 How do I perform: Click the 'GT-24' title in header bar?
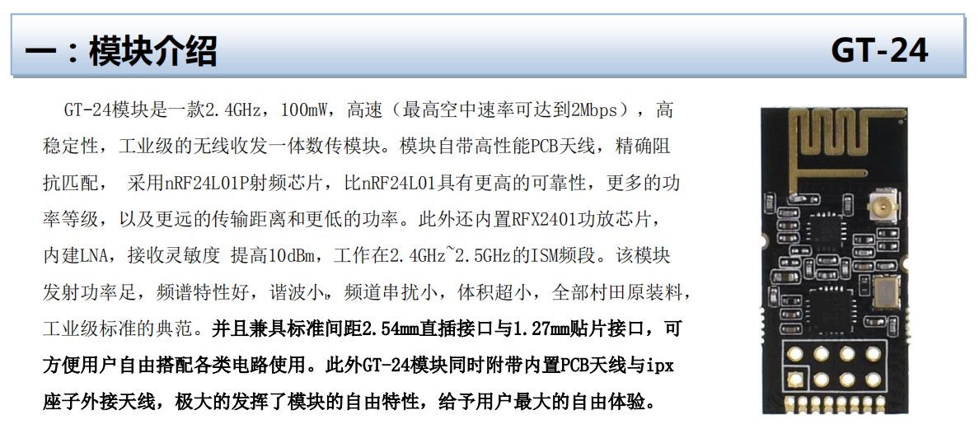tap(879, 50)
